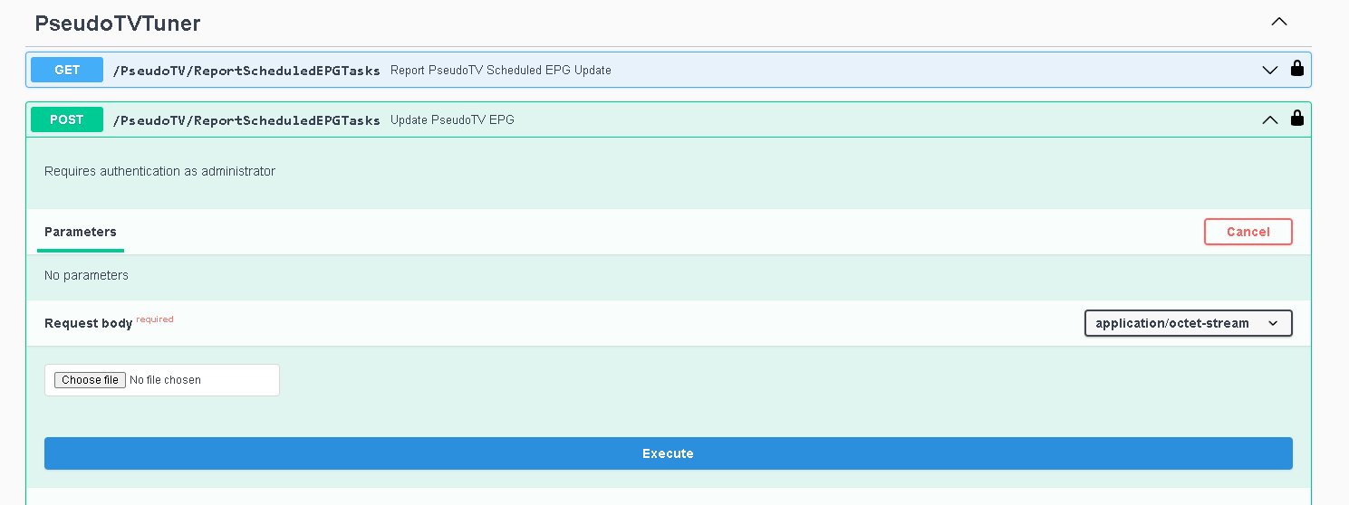Click the green POST method badge

67,119
